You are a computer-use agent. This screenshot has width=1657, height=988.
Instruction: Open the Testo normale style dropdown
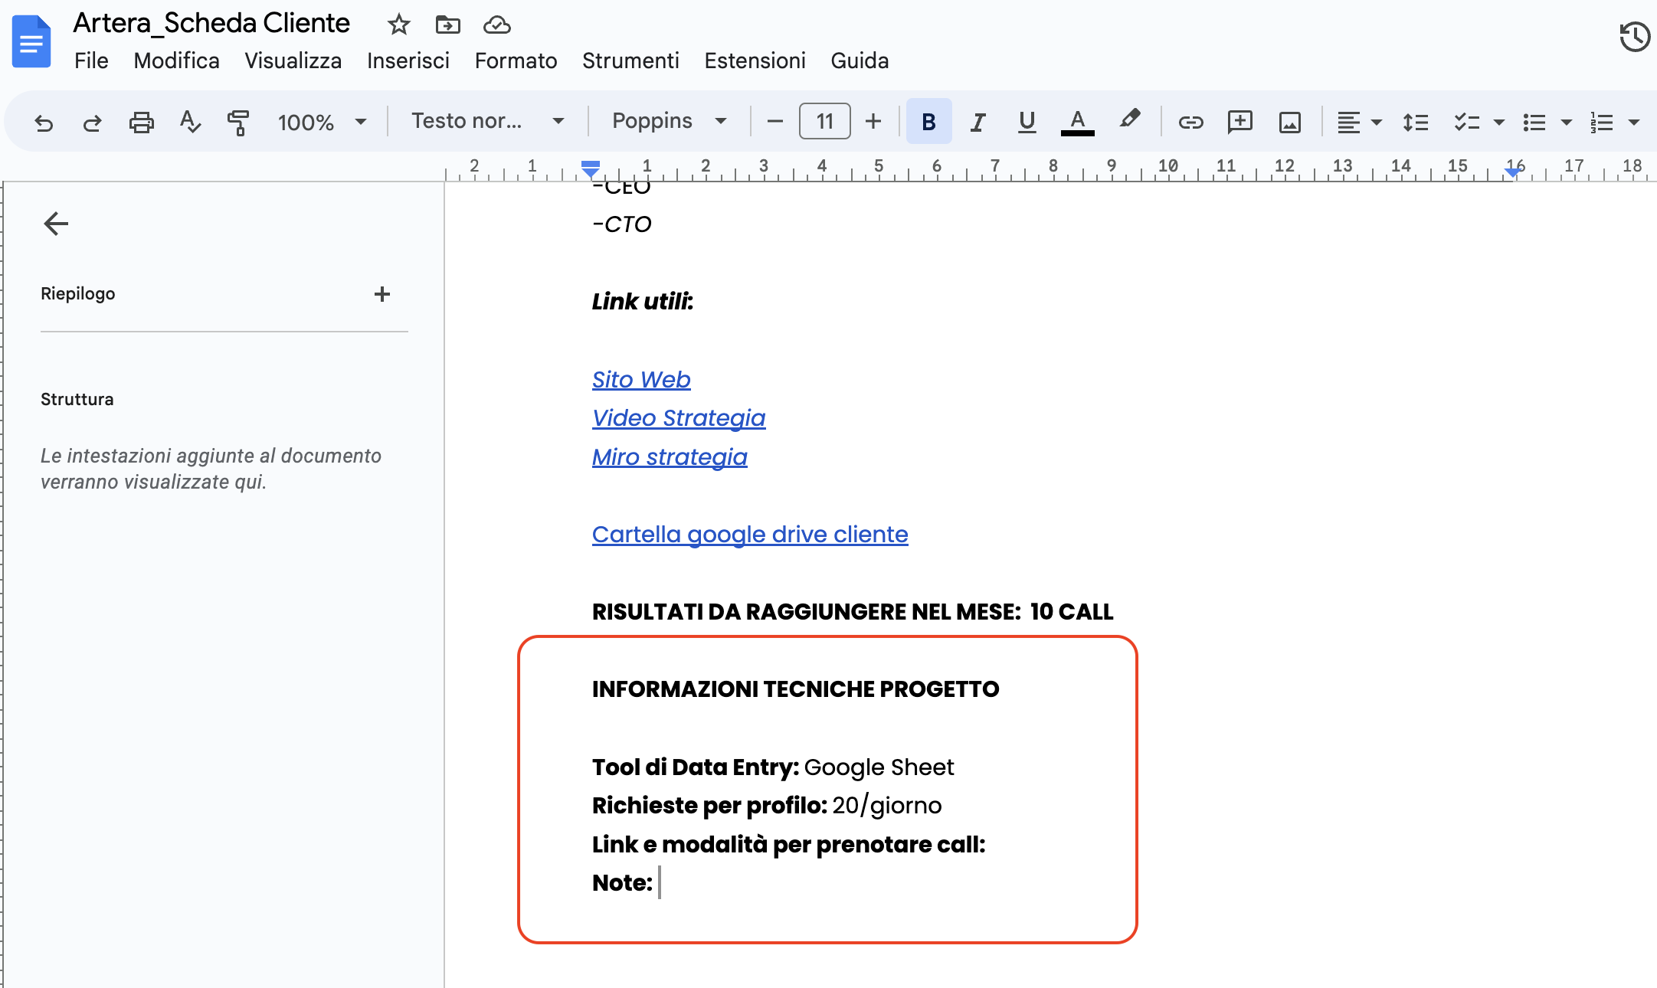(487, 121)
